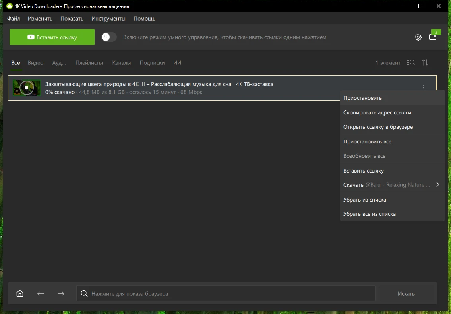The height and width of the screenshot is (314, 451).
Task: Open settings via the gear icon
Action: point(418,37)
